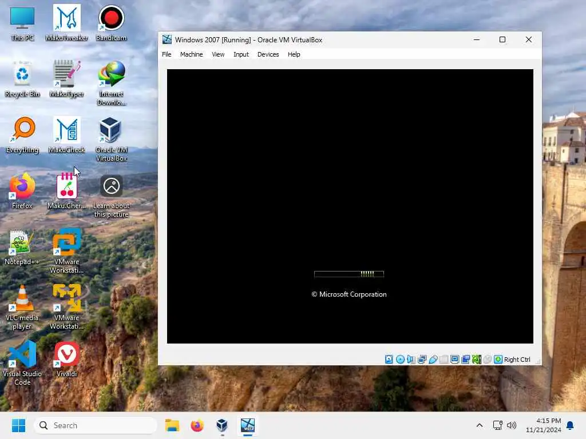Open the clock and date flyout
Screen dimensions: 586x439
point(543,425)
